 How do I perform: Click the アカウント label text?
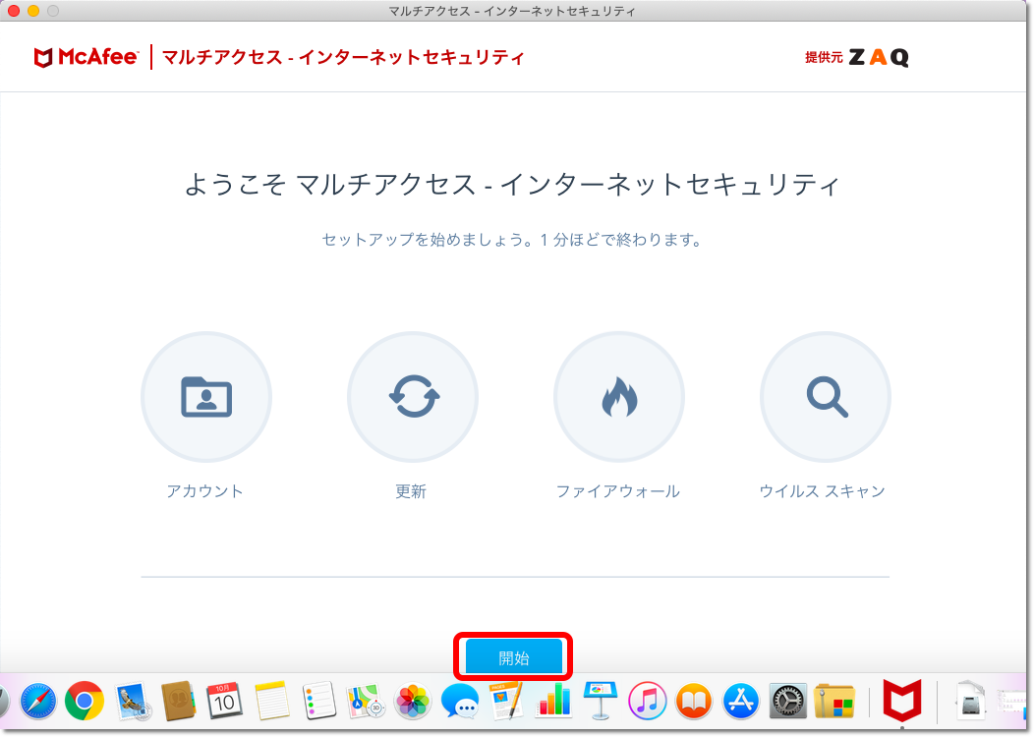tap(205, 491)
